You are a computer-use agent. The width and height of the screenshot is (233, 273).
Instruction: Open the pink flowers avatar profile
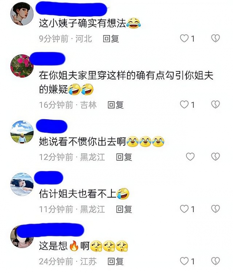(22, 66)
